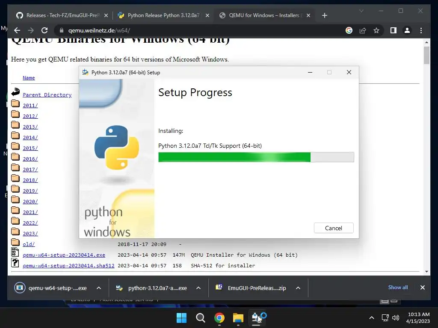The width and height of the screenshot is (438, 328).
Task: Expand options for qemu-w64-setup download
Action: (x=99, y=288)
